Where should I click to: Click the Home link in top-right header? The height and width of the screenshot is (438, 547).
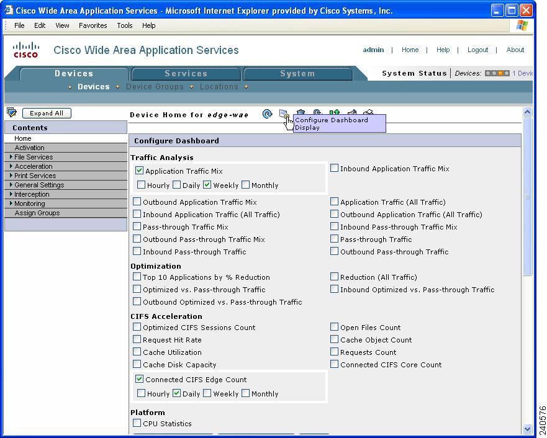[410, 50]
